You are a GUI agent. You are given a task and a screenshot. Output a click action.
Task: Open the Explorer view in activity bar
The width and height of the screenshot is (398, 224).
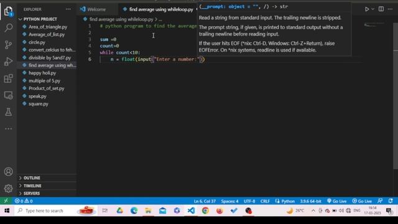pos(8,11)
